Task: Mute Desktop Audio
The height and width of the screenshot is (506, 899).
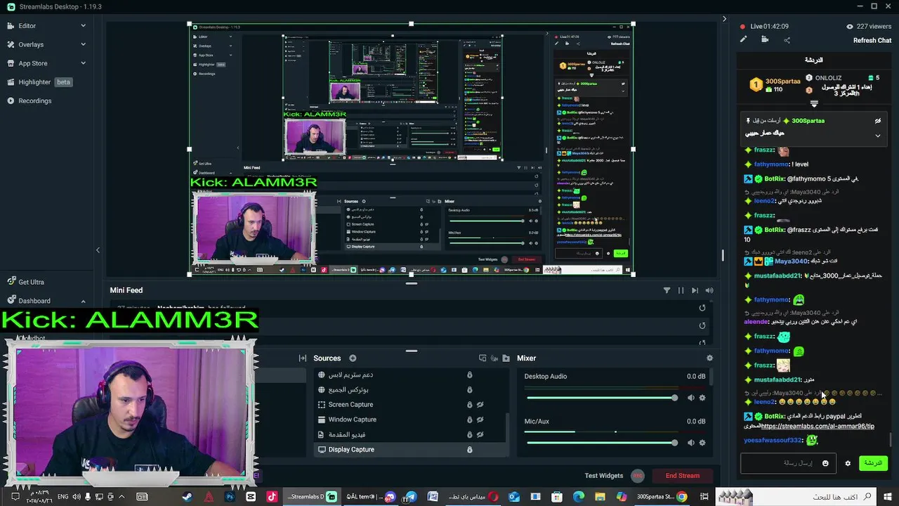Action: coord(690,398)
